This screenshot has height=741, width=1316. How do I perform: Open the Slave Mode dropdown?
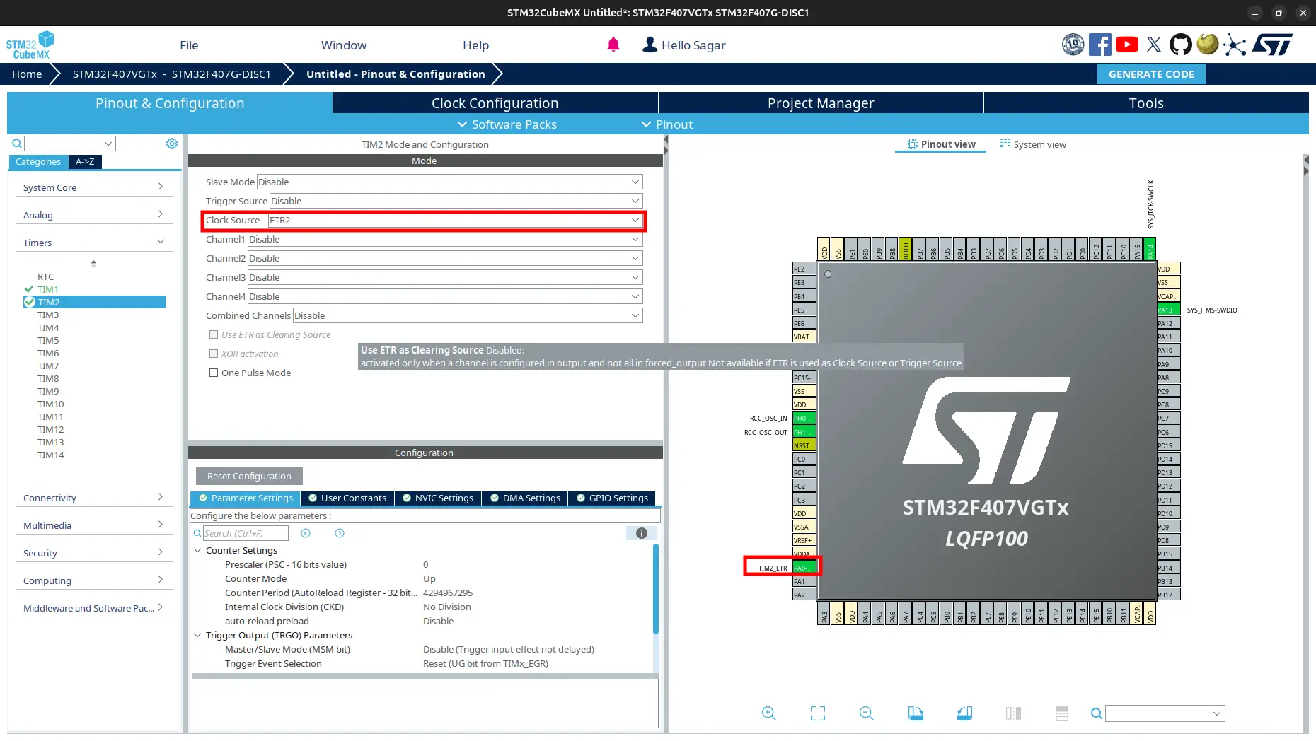pyautogui.click(x=449, y=182)
